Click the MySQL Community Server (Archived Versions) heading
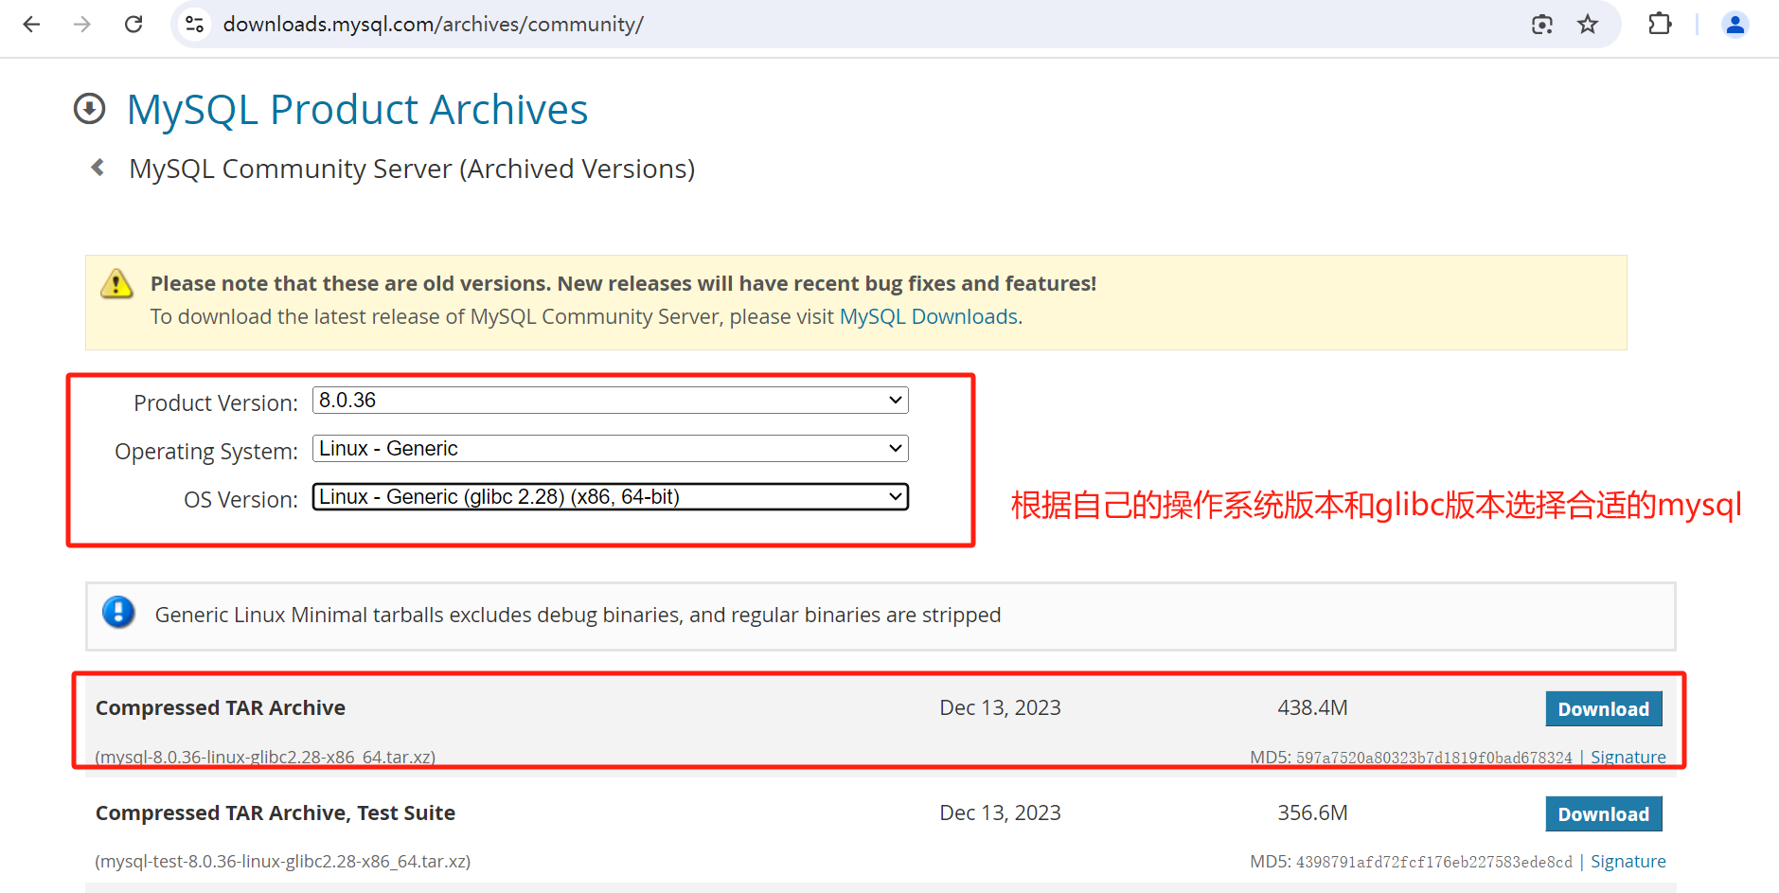This screenshot has height=893, width=1779. click(412, 169)
